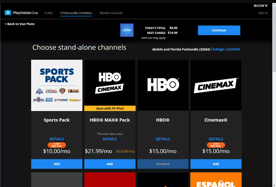Click the Save with PS Plus banner
This screenshot has width=276, height=187.
coord(110,108)
